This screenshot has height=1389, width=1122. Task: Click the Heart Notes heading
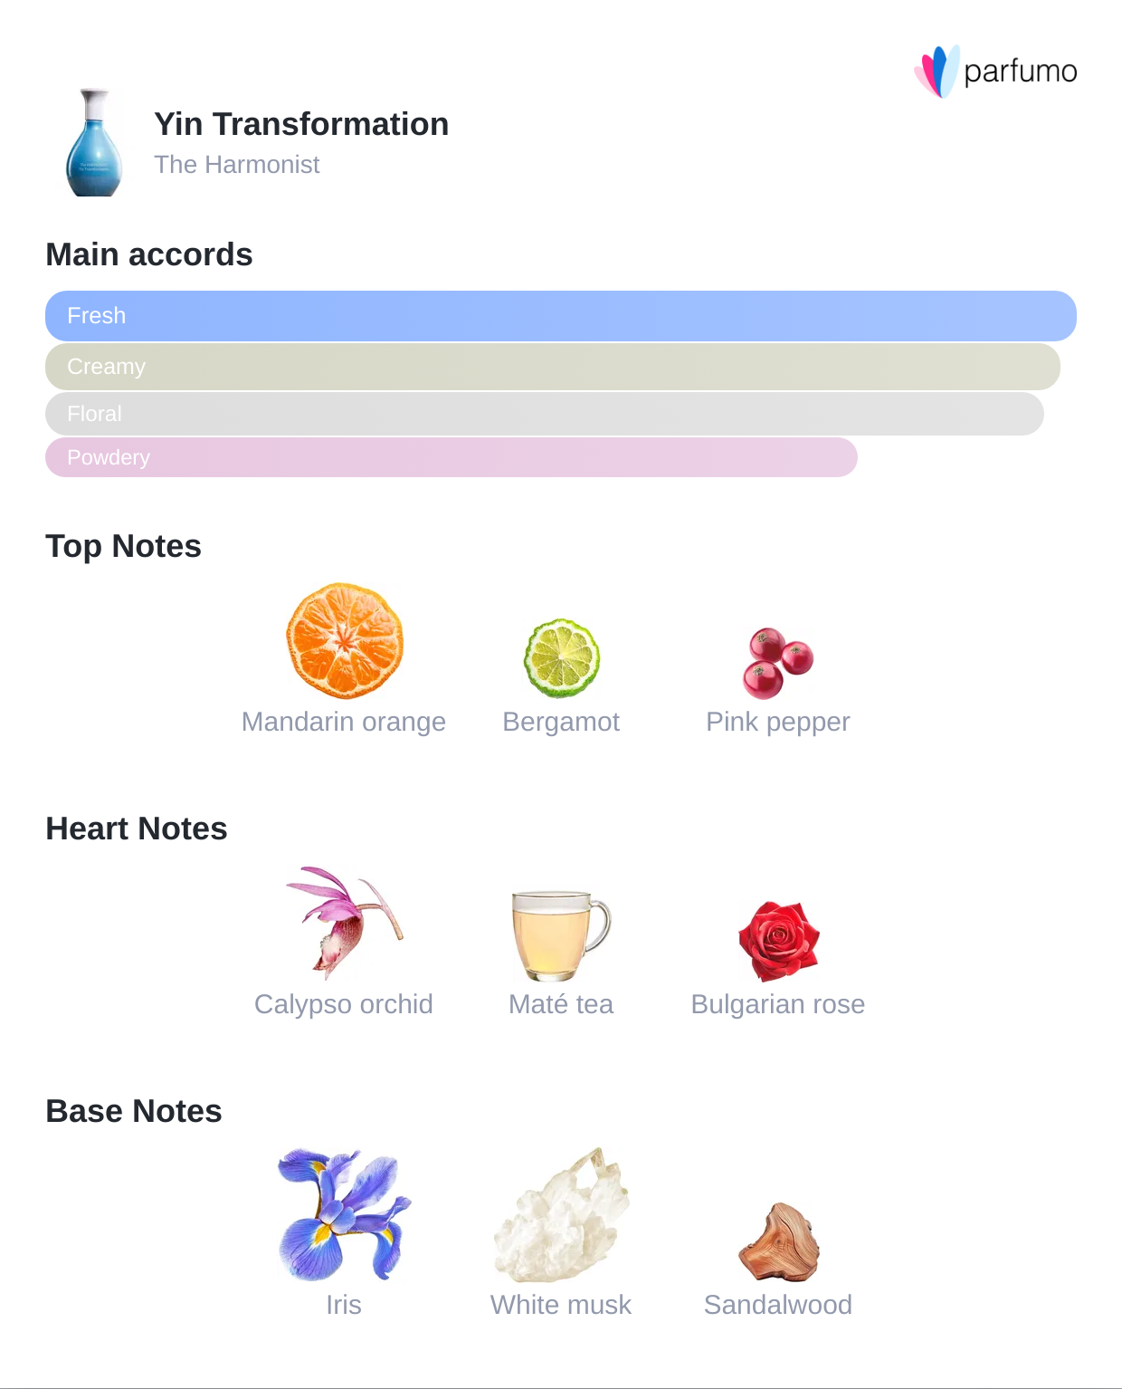(137, 829)
